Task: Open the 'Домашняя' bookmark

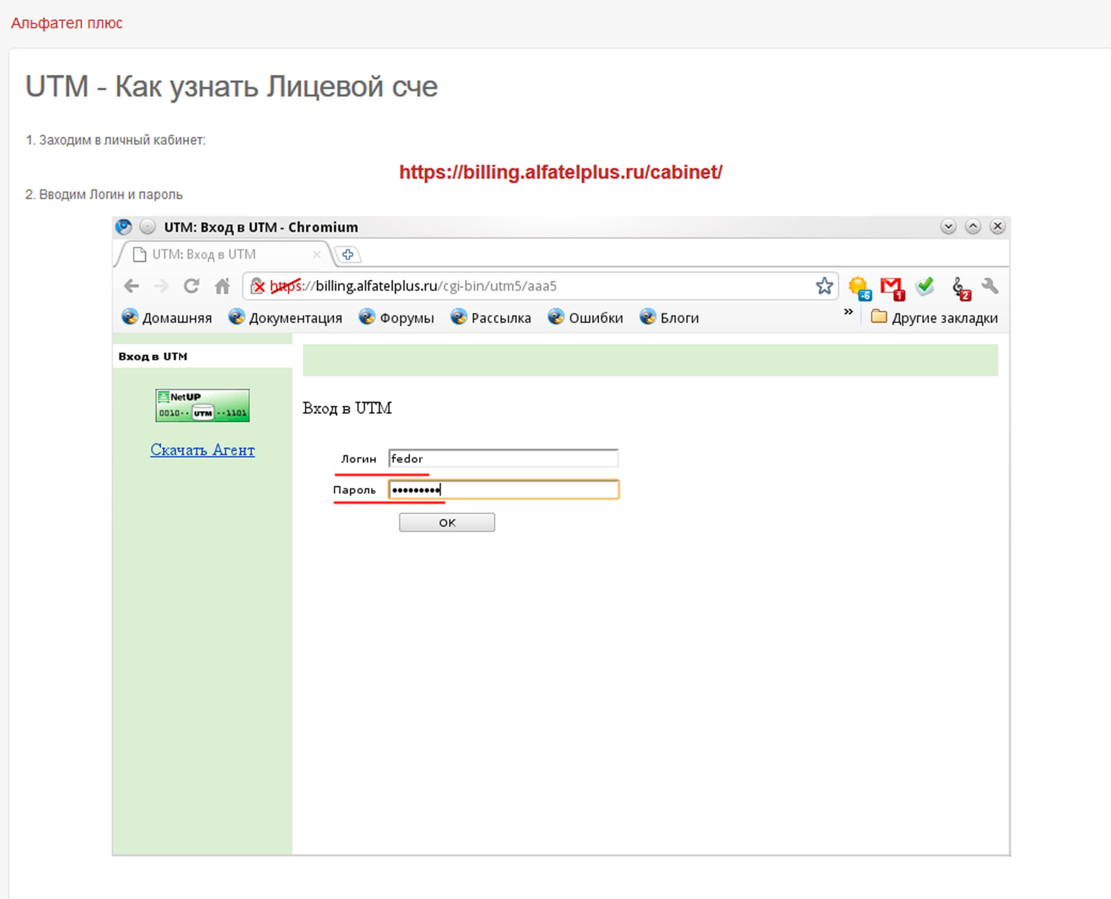Action: click(x=167, y=317)
